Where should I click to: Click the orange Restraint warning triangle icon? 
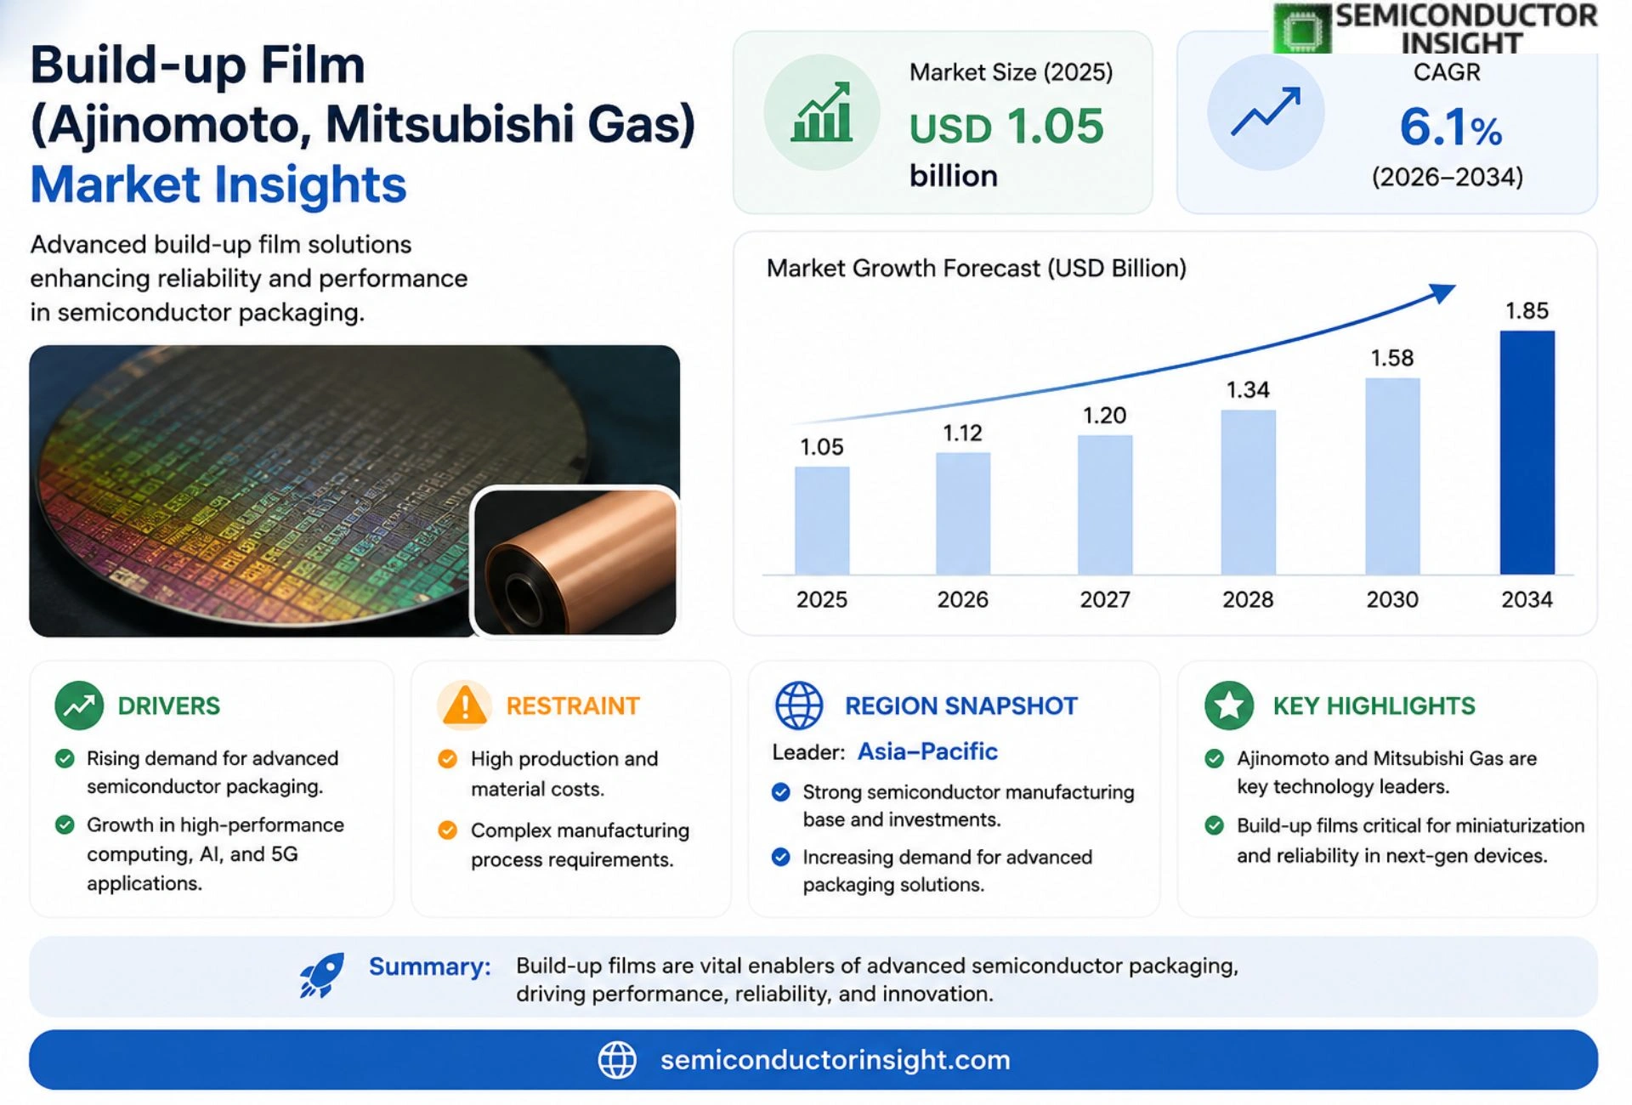click(464, 705)
